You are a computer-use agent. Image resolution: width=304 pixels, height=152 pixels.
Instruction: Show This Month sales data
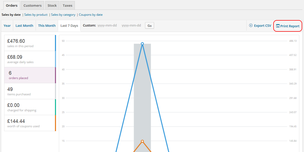pos(46,26)
